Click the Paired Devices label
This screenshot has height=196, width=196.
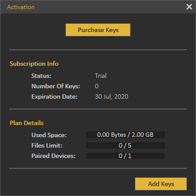53,156
